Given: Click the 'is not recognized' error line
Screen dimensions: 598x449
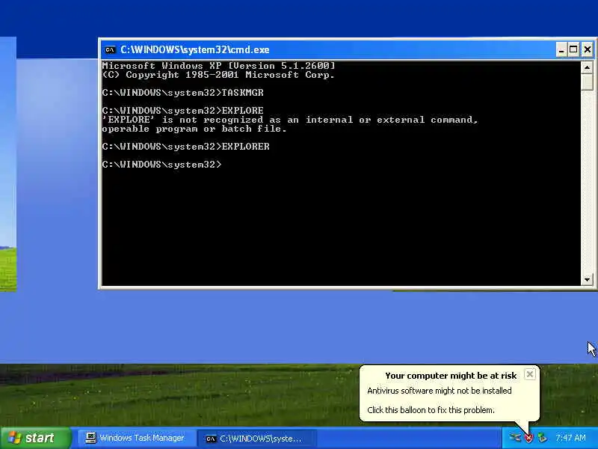Looking at the screenshot, I should click(289, 120).
